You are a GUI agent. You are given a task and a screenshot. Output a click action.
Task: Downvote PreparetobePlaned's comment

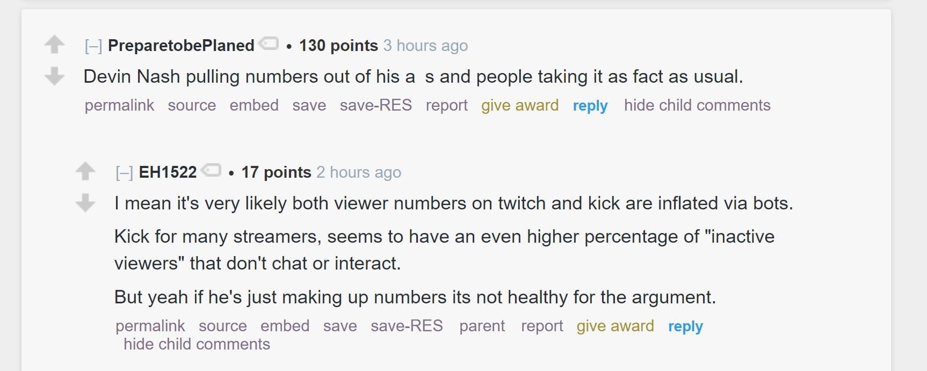coord(54,77)
